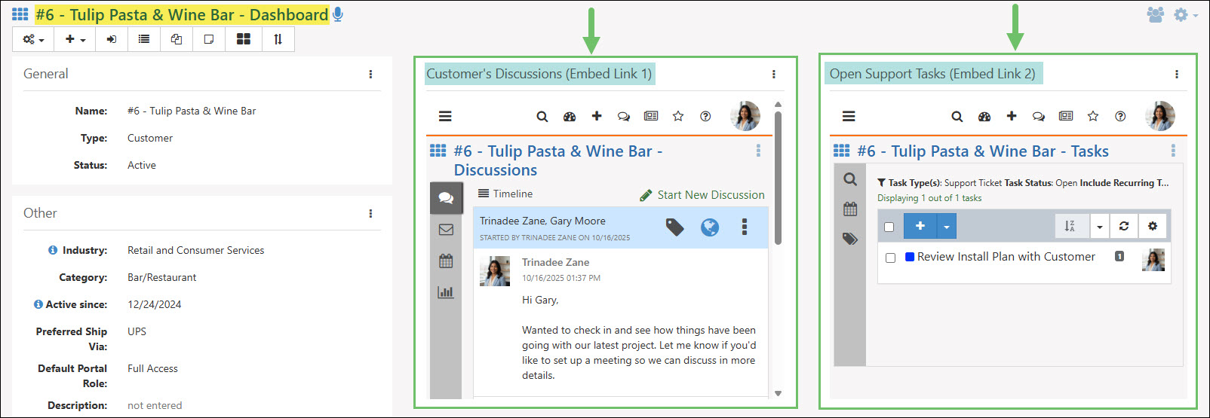Viewport: 1210px width, 418px height.
Task: Open the General panel kebab menu
Action: pos(370,74)
